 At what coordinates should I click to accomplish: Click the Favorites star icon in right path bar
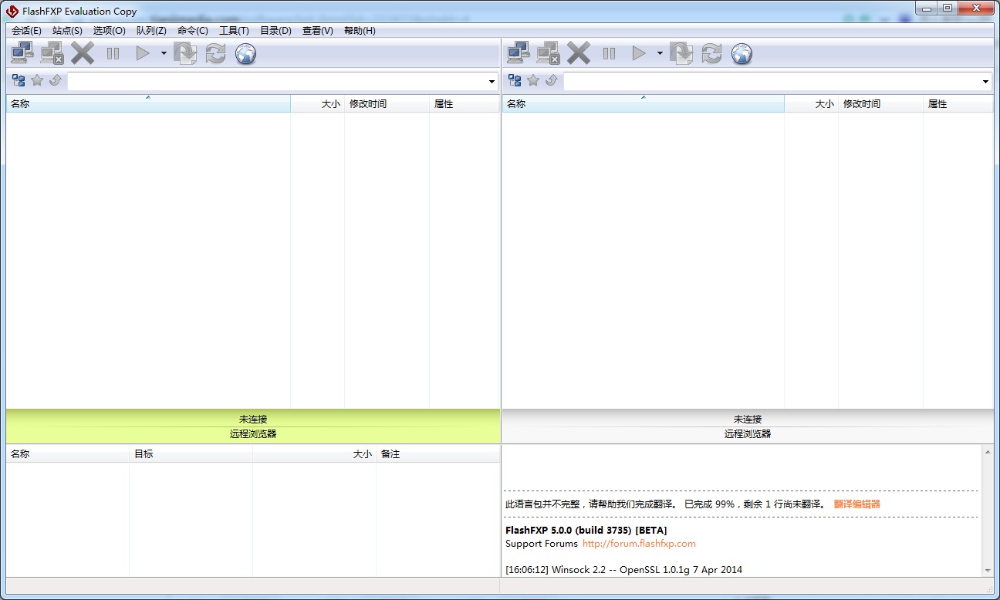(x=533, y=79)
